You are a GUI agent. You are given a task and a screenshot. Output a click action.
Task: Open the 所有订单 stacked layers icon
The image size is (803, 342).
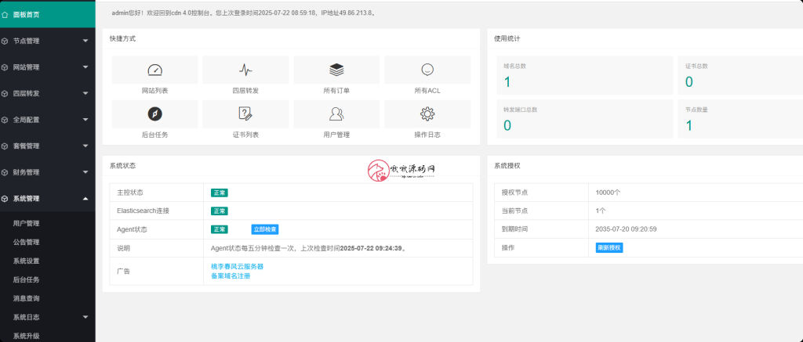coord(336,70)
